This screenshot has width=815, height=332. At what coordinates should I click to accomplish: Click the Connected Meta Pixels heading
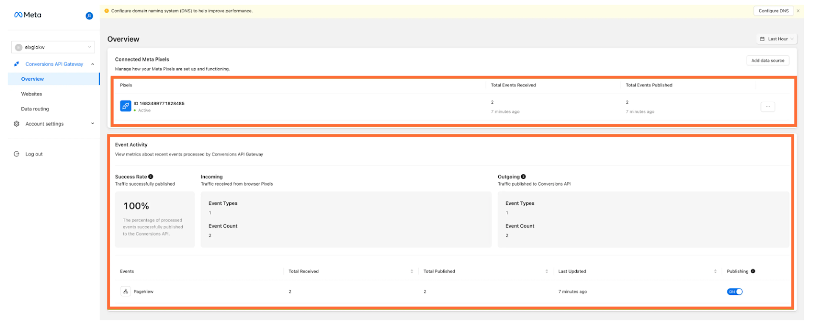pos(142,59)
